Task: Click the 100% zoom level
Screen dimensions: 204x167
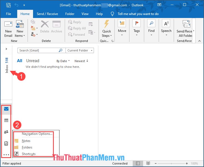Action: tap(194, 163)
